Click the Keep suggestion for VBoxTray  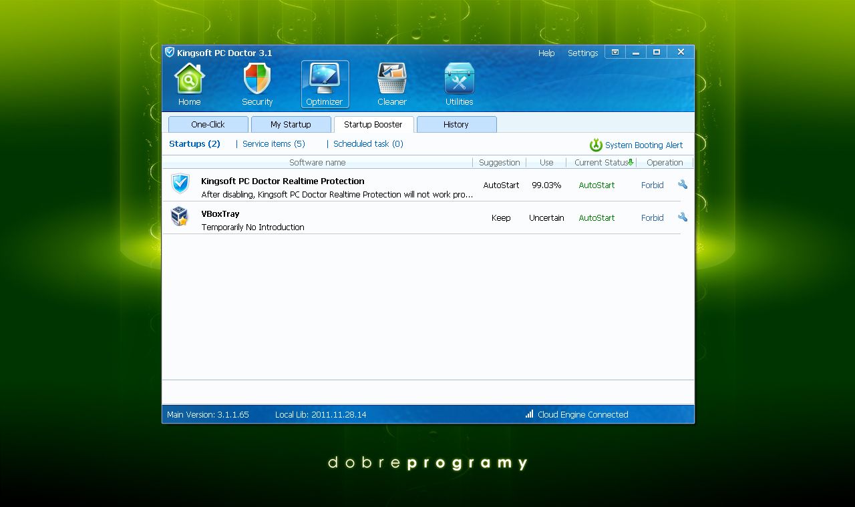501,217
